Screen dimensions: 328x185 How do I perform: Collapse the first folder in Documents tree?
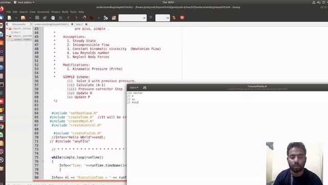click(x=7, y=28)
